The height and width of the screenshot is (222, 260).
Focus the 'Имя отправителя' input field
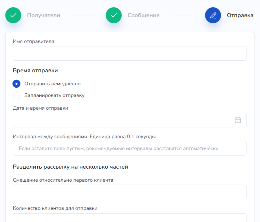coord(130,53)
